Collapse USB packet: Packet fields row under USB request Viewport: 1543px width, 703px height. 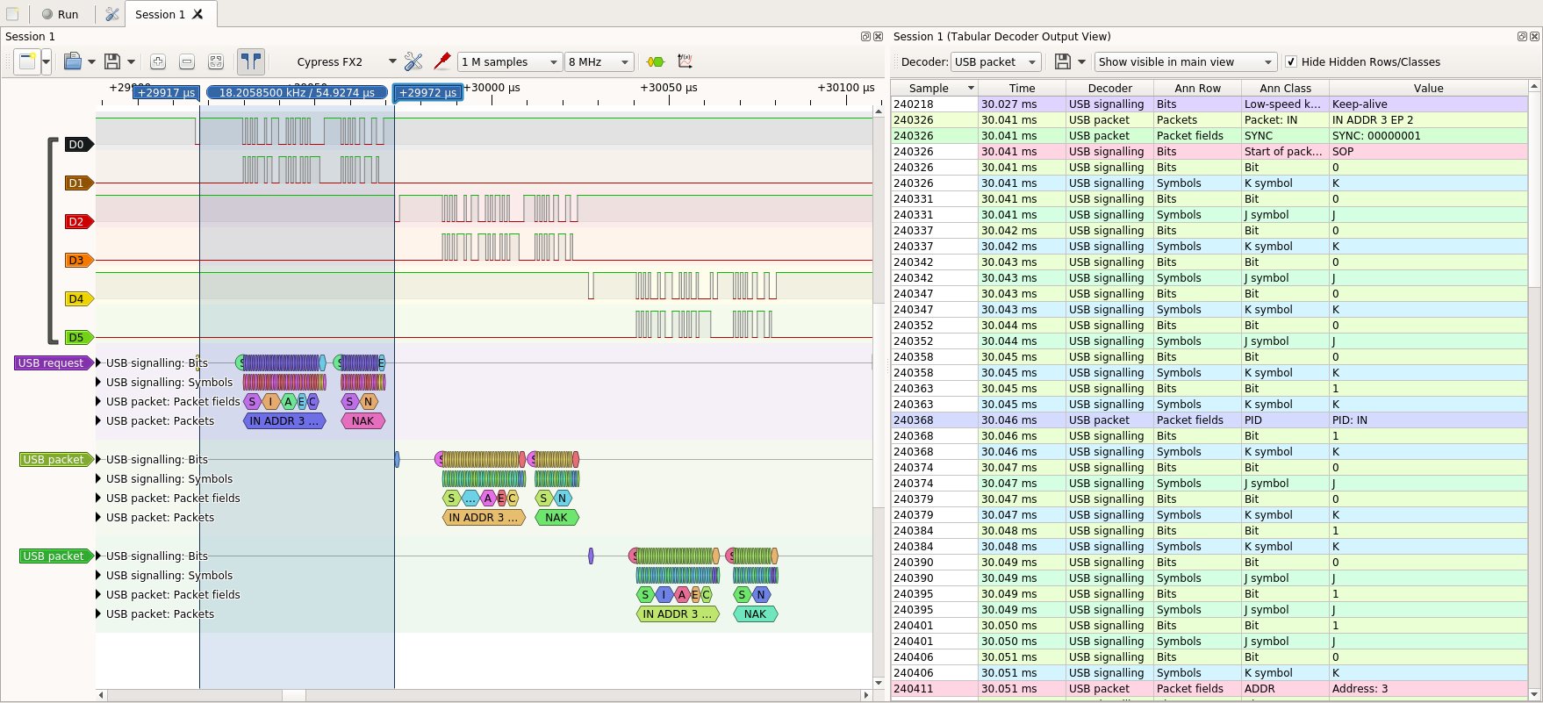click(x=98, y=401)
